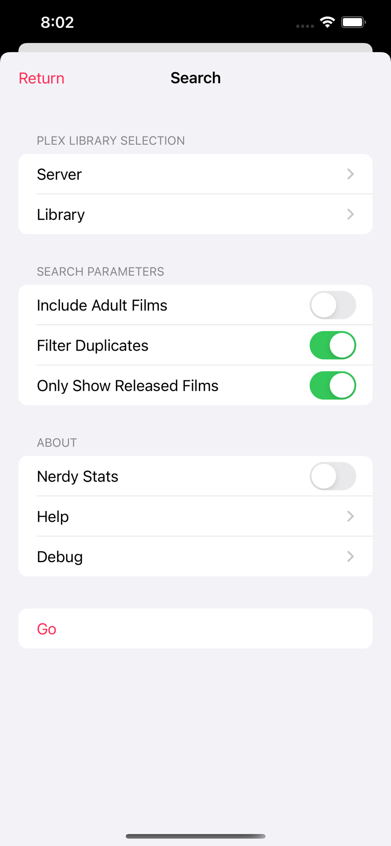This screenshot has width=391, height=846.
Task: Click the chevron arrow on the Help row
Action: pos(350,516)
